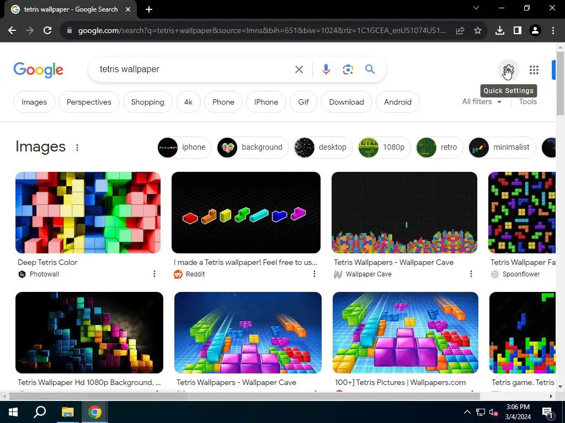Select the Android filter chip

tap(398, 102)
